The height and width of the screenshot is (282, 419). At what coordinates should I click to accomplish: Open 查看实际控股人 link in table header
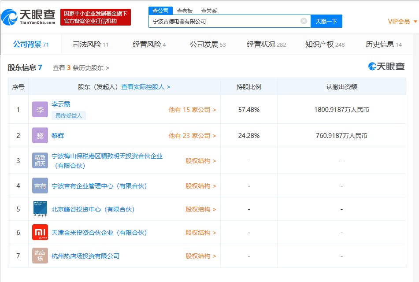(146, 87)
